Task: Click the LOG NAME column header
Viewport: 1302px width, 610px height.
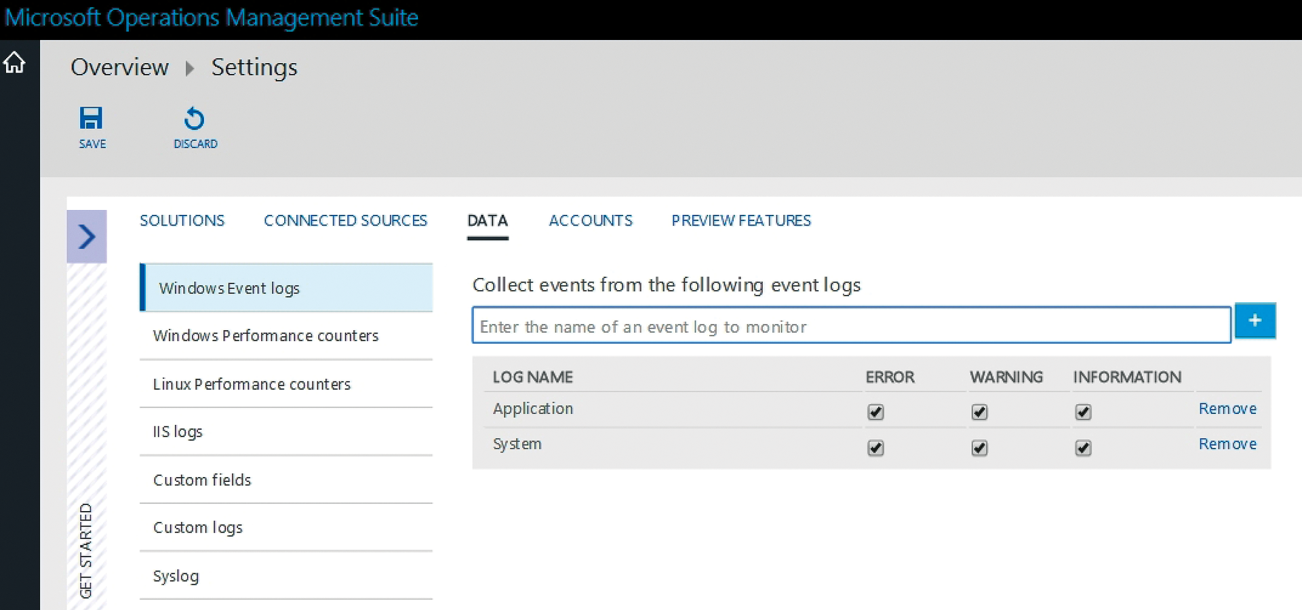Action: pyautogui.click(x=532, y=377)
